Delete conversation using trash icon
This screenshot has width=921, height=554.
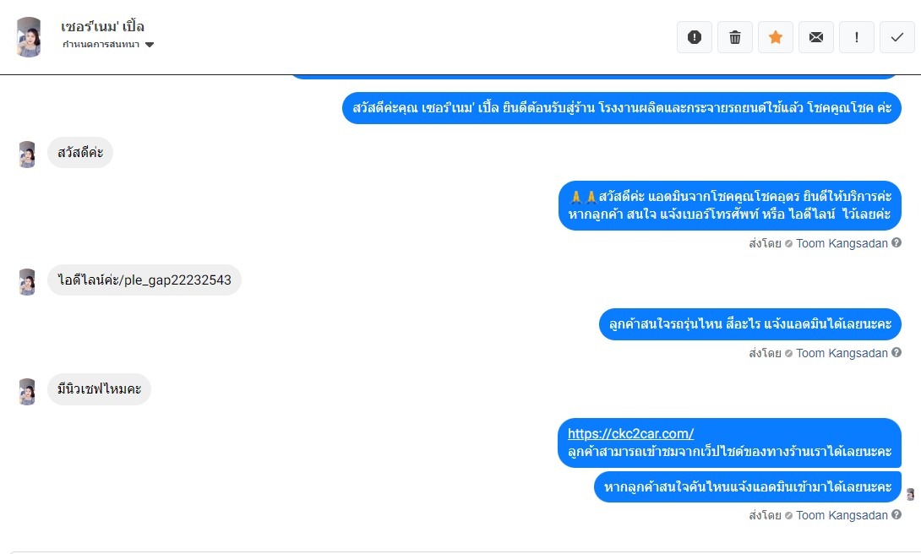(735, 37)
